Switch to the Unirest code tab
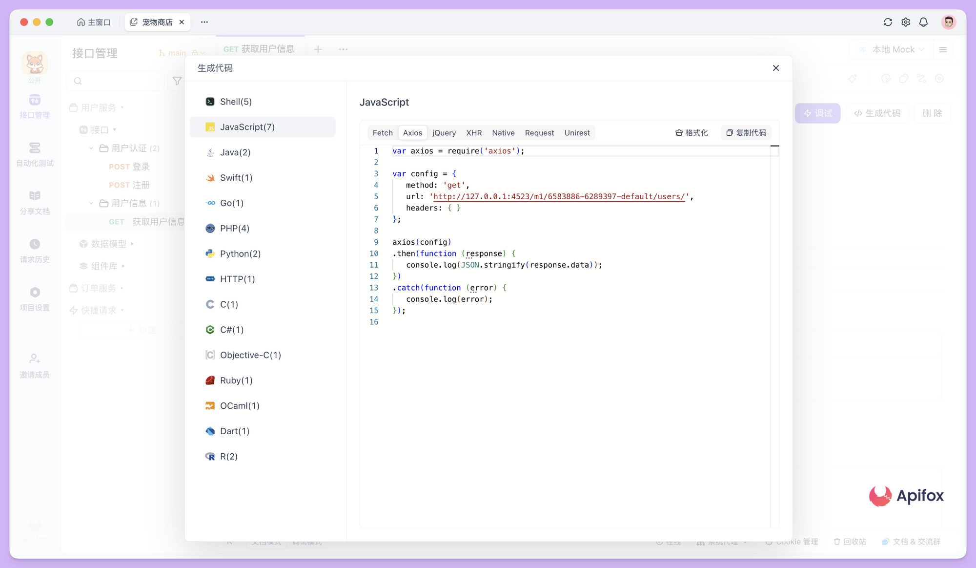976x568 pixels. (x=577, y=132)
